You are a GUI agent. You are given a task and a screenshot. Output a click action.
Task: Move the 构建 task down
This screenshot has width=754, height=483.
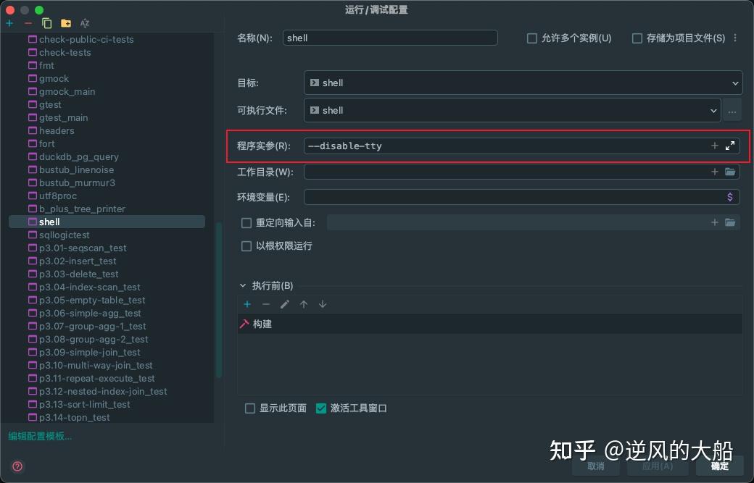tap(322, 304)
